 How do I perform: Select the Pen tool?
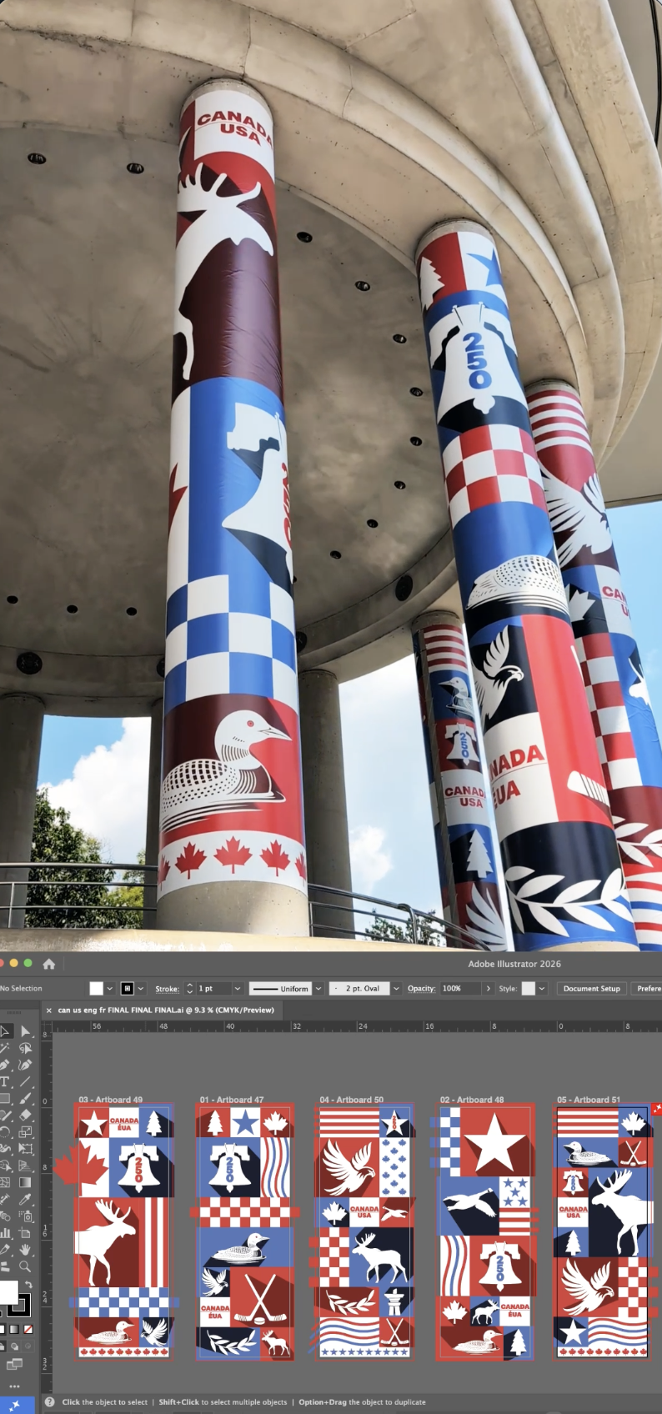4,1064
